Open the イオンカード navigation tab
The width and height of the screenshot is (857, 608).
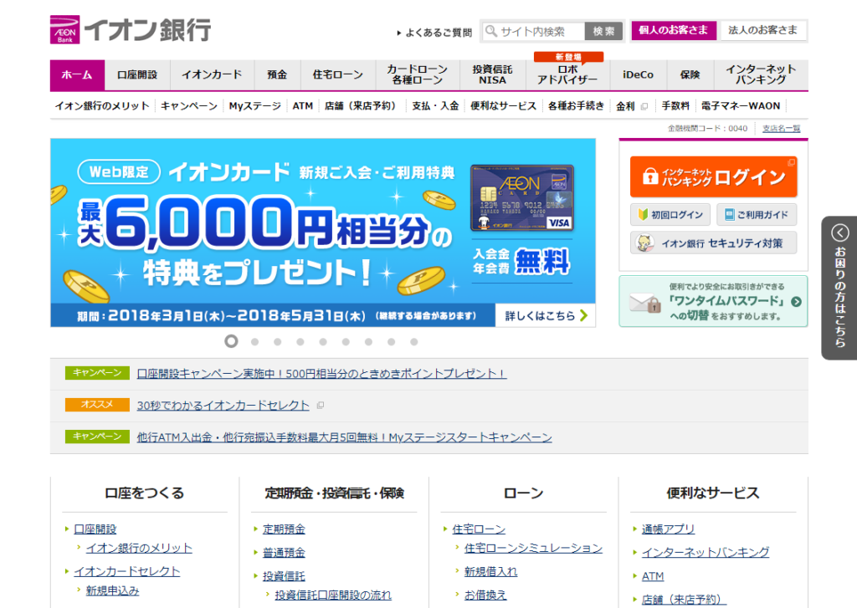212,74
